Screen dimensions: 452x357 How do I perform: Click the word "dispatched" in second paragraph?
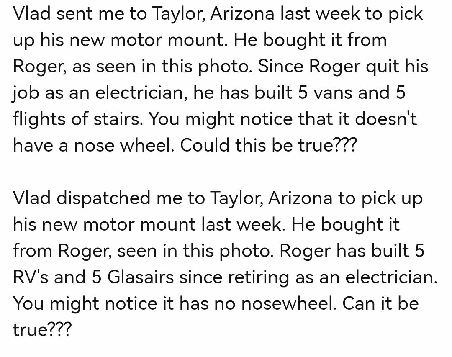[103, 198]
